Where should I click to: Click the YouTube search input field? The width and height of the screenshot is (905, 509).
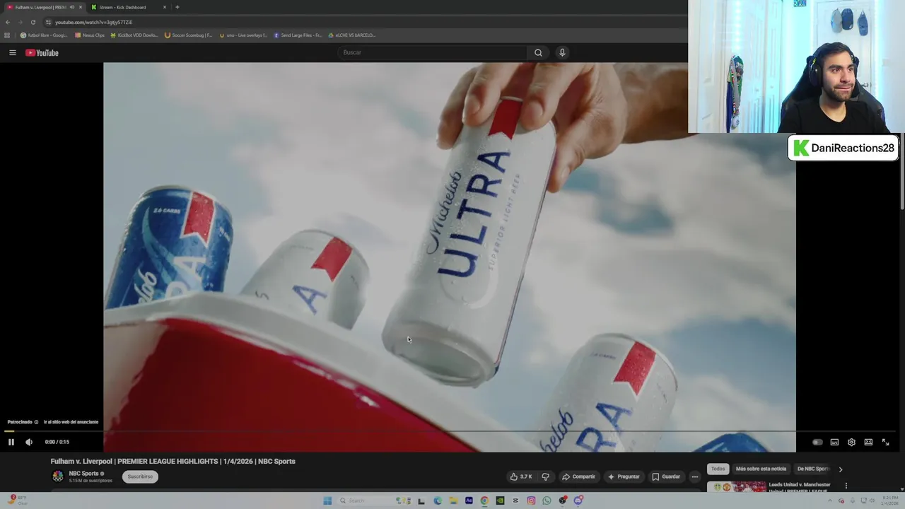[x=432, y=52]
